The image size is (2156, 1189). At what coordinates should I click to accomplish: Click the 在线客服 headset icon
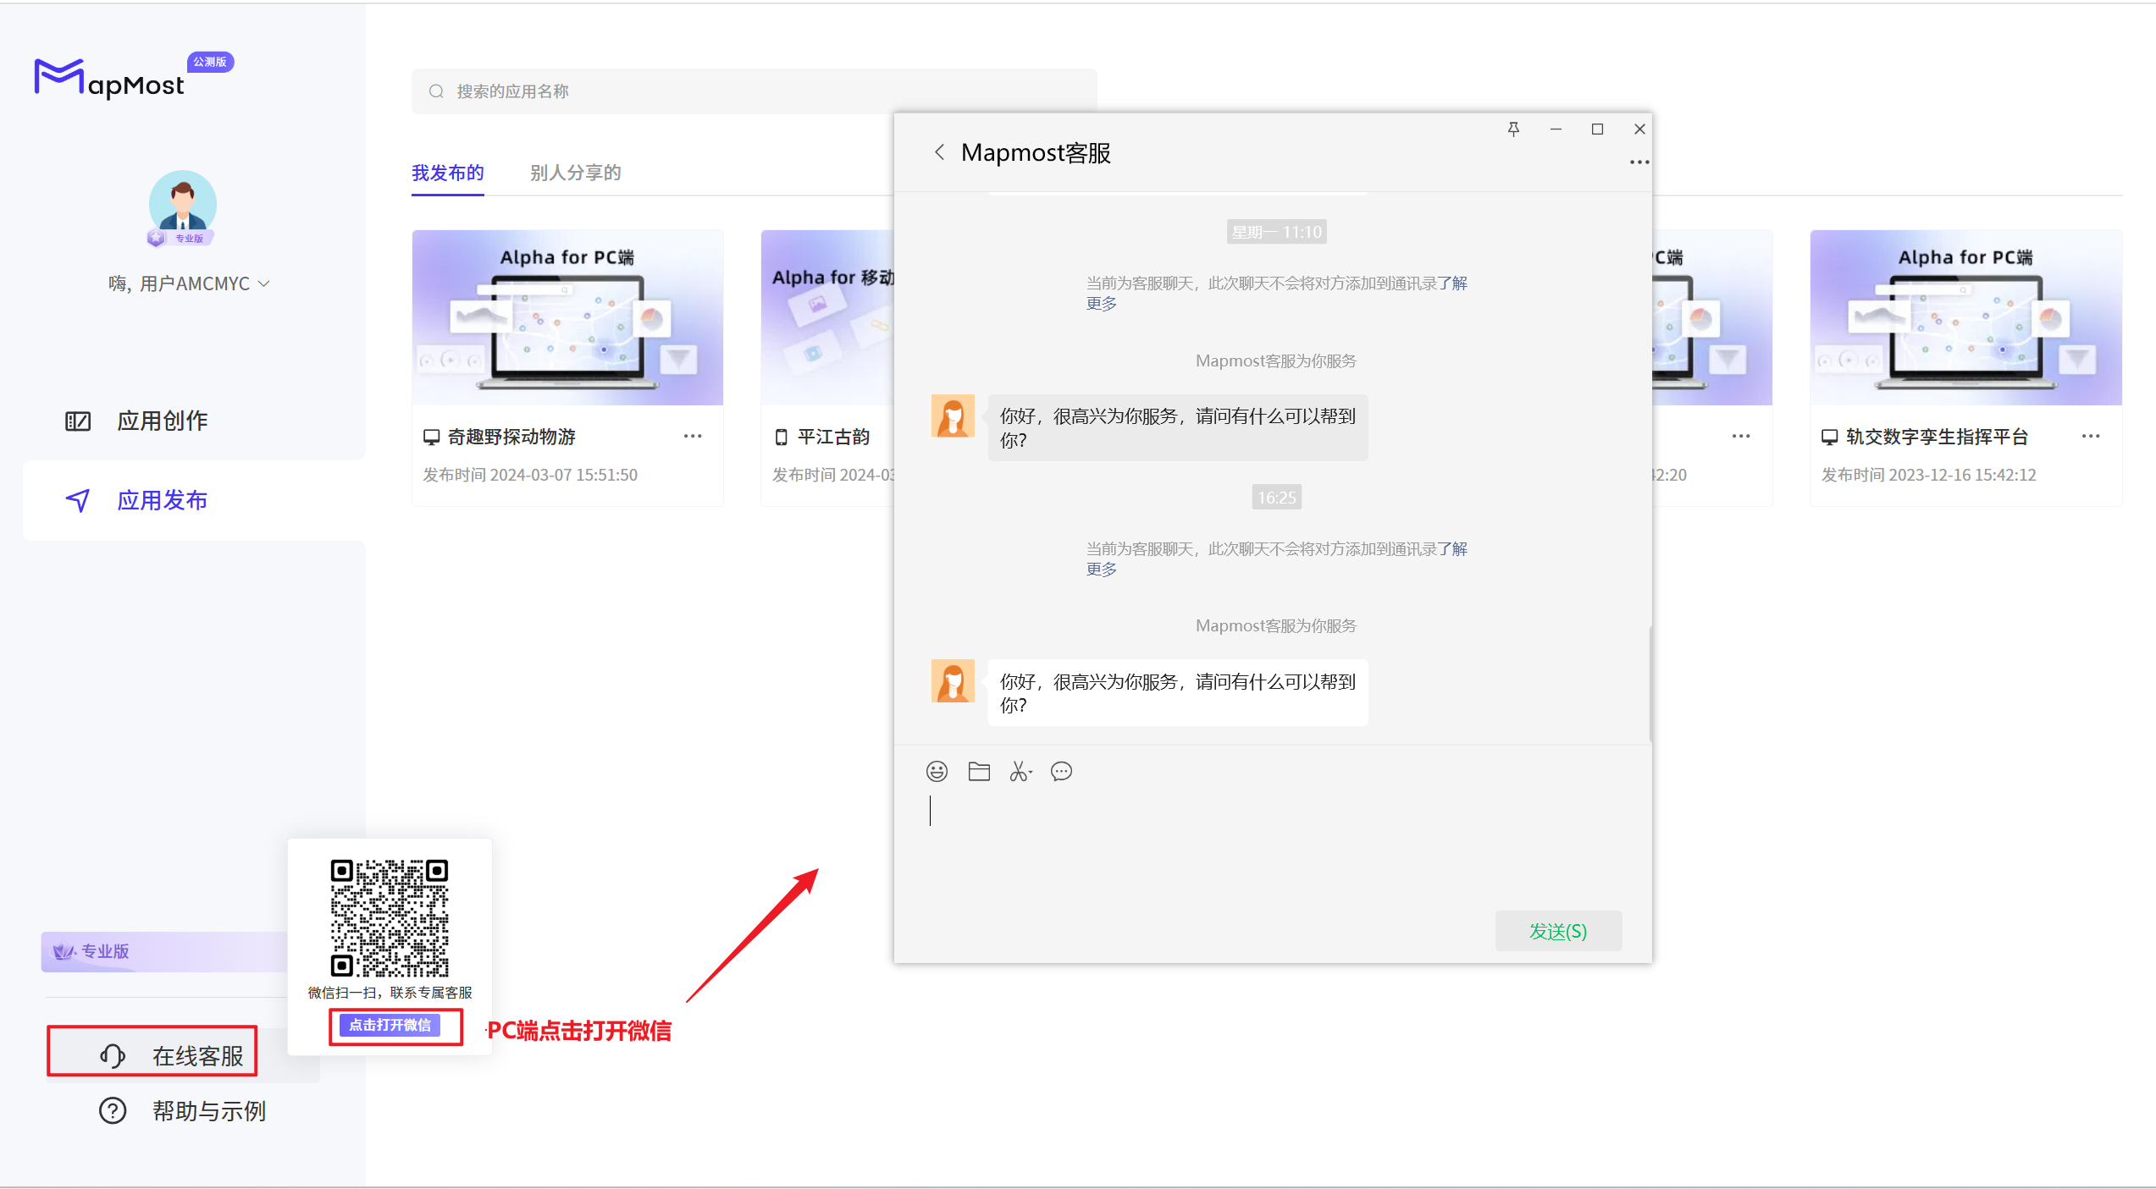113,1055
